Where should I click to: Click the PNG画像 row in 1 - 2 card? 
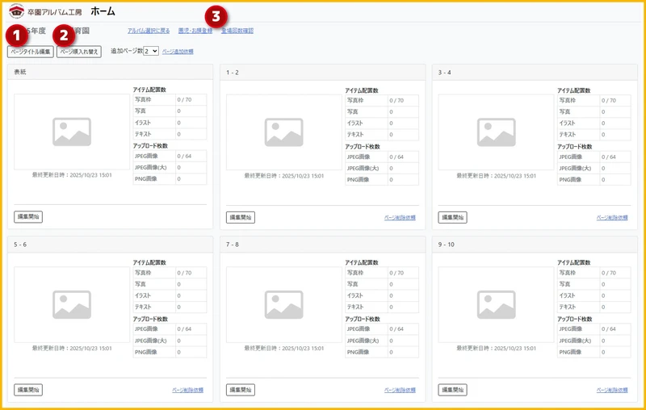[382, 179]
